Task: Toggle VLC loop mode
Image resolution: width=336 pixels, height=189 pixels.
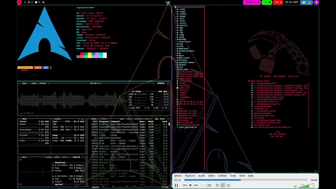Action: (x=223, y=185)
